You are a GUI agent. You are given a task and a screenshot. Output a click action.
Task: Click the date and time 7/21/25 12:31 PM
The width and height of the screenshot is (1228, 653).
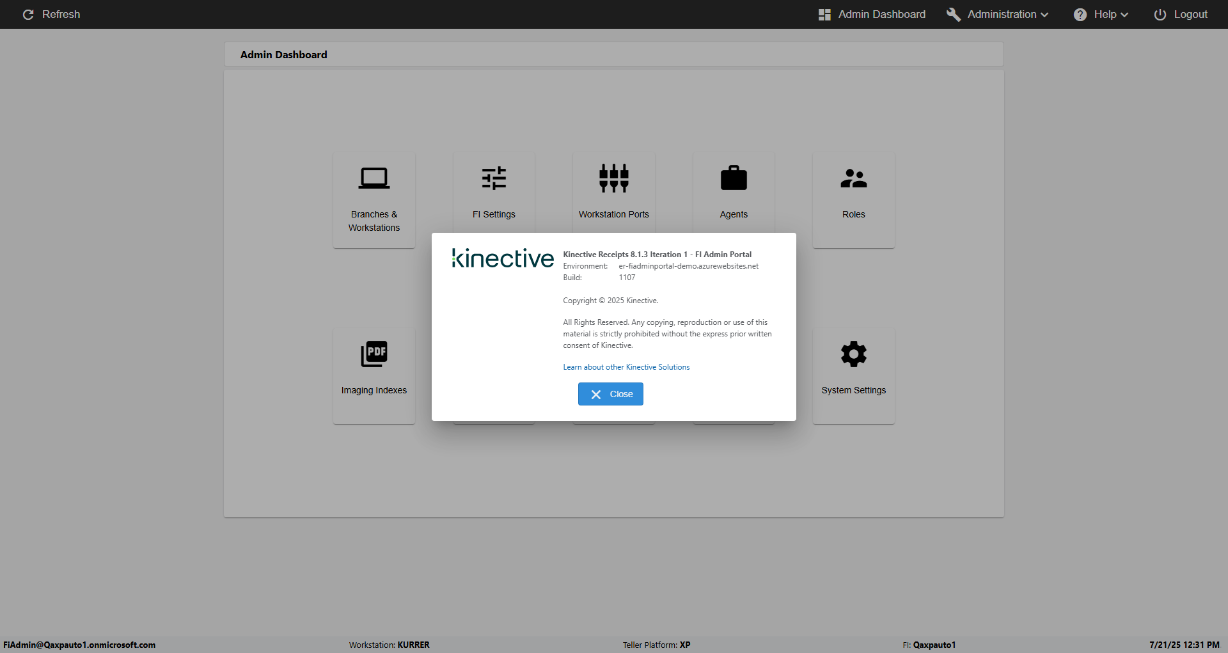(1185, 645)
